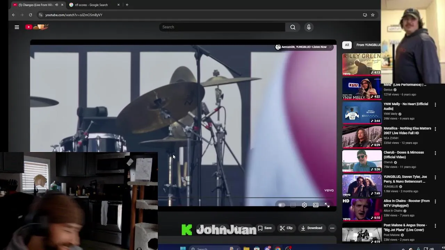Open options for Alice In Chains Rooster

(435, 201)
